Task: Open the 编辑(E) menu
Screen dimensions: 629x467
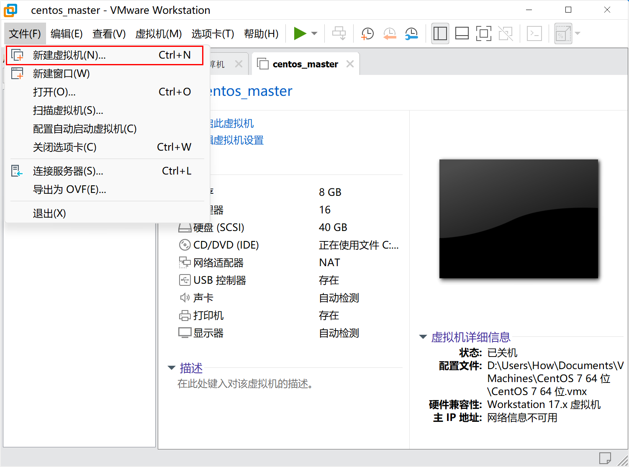Action: (67, 33)
